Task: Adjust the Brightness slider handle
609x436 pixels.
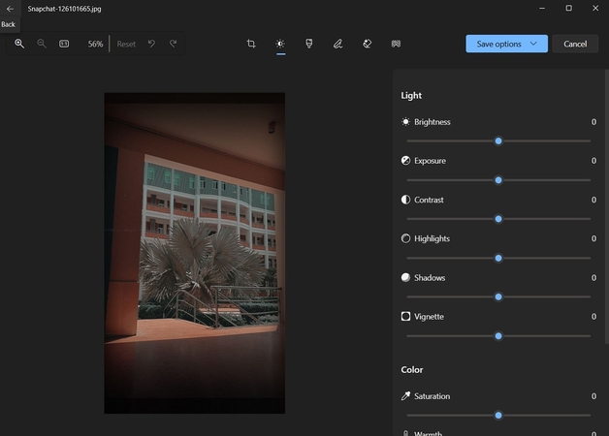Action: pos(498,141)
